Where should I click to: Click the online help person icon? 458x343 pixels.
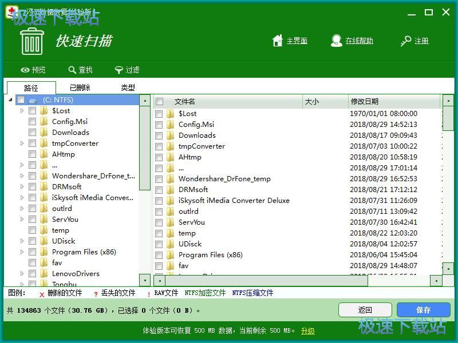[337, 41]
